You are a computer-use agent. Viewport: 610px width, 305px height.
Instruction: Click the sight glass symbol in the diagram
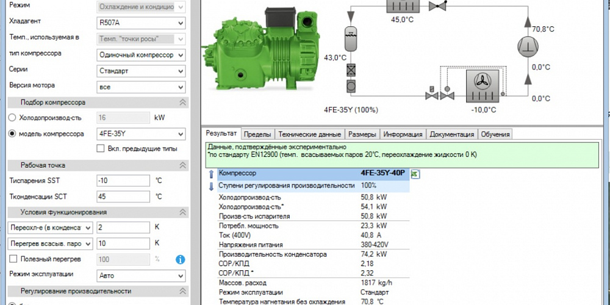click(x=351, y=85)
